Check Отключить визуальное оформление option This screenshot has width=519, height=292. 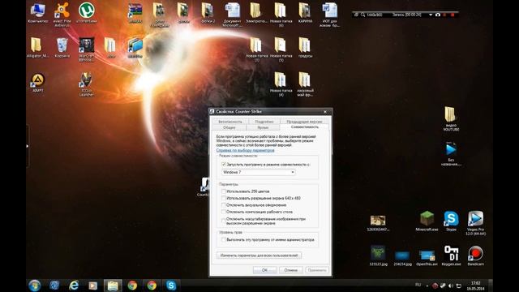tap(224, 205)
